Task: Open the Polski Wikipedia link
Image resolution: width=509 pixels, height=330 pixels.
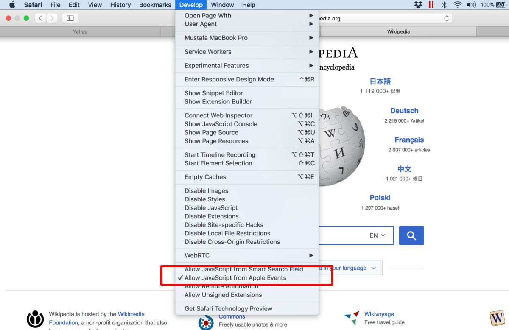Action: (x=380, y=198)
